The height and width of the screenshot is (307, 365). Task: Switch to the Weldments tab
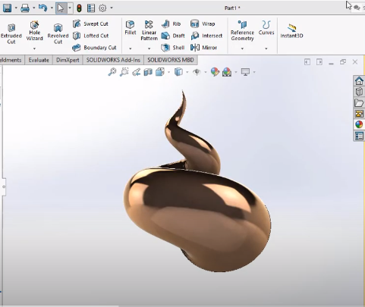point(11,60)
